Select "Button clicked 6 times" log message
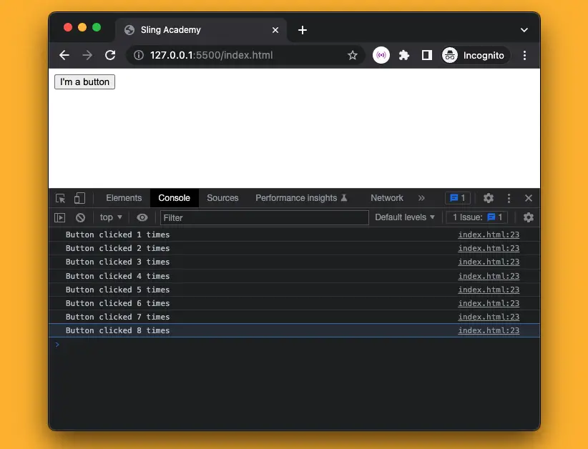 pyautogui.click(x=118, y=303)
